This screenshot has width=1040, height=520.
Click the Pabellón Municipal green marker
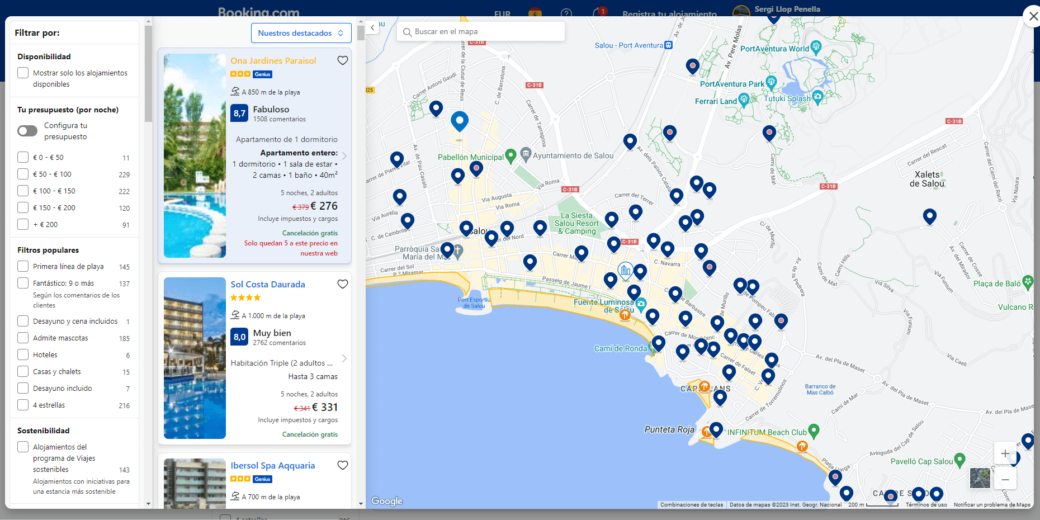pos(510,155)
